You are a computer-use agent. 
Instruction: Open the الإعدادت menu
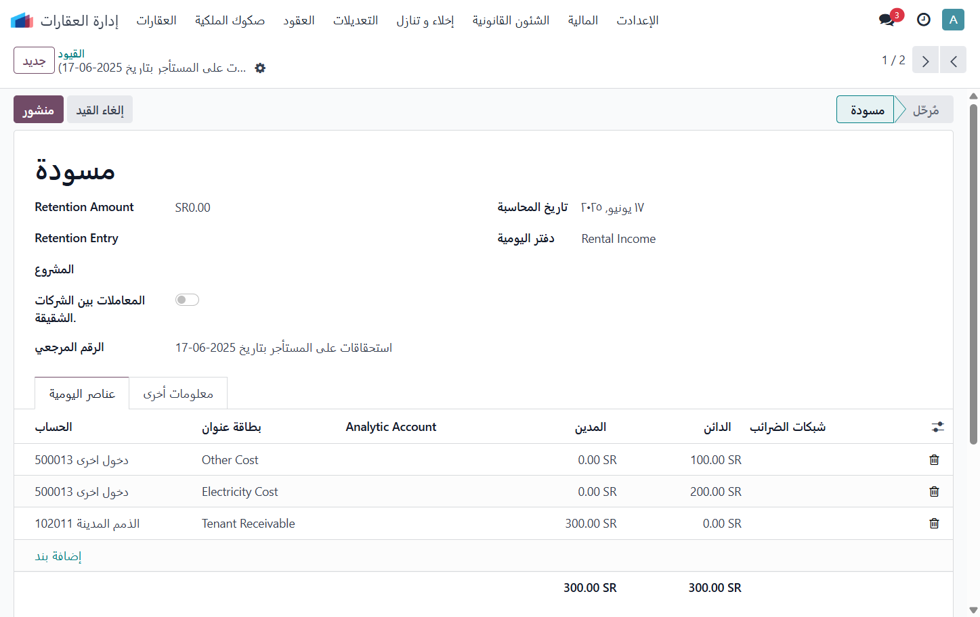(x=637, y=20)
